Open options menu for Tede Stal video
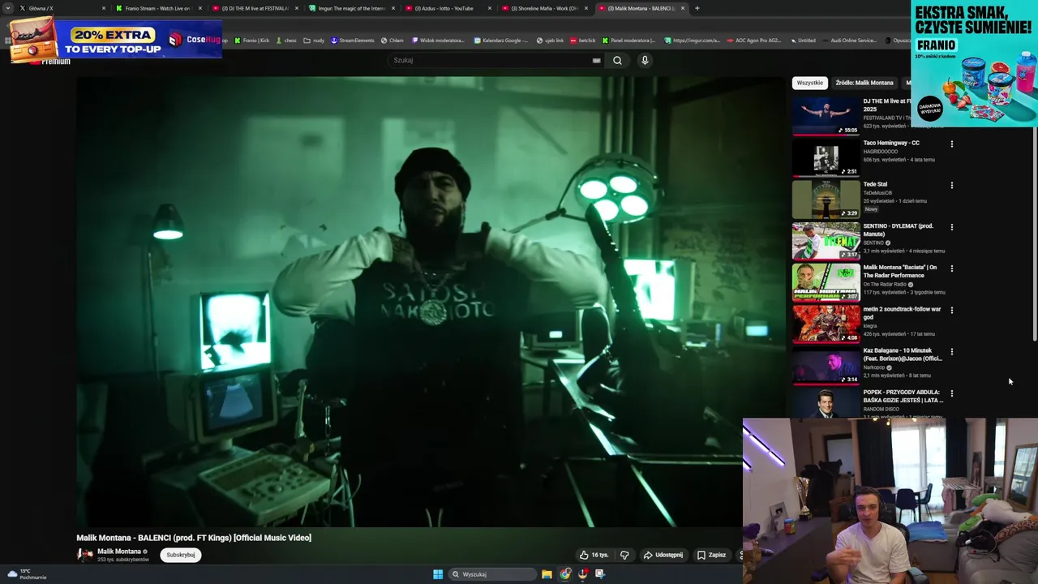This screenshot has width=1038, height=584. pyautogui.click(x=952, y=185)
